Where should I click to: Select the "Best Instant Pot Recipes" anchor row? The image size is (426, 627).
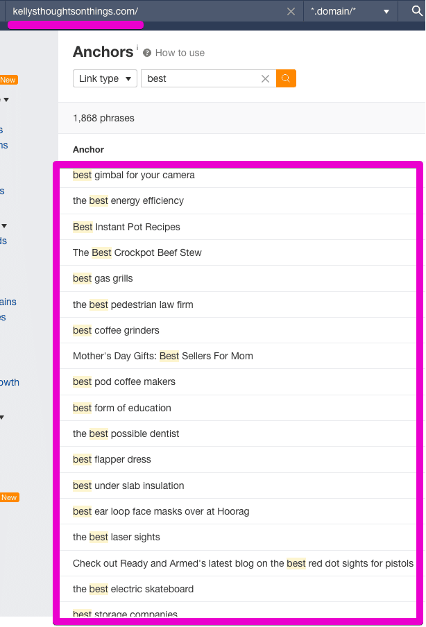(x=126, y=227)
